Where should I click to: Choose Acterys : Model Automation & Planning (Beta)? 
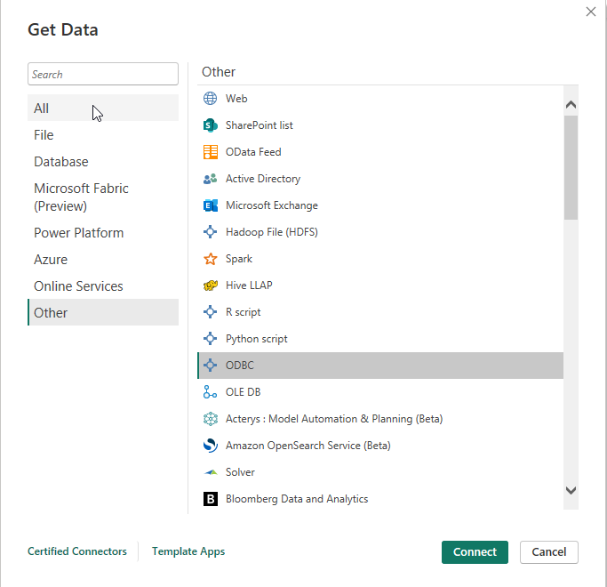334,419
